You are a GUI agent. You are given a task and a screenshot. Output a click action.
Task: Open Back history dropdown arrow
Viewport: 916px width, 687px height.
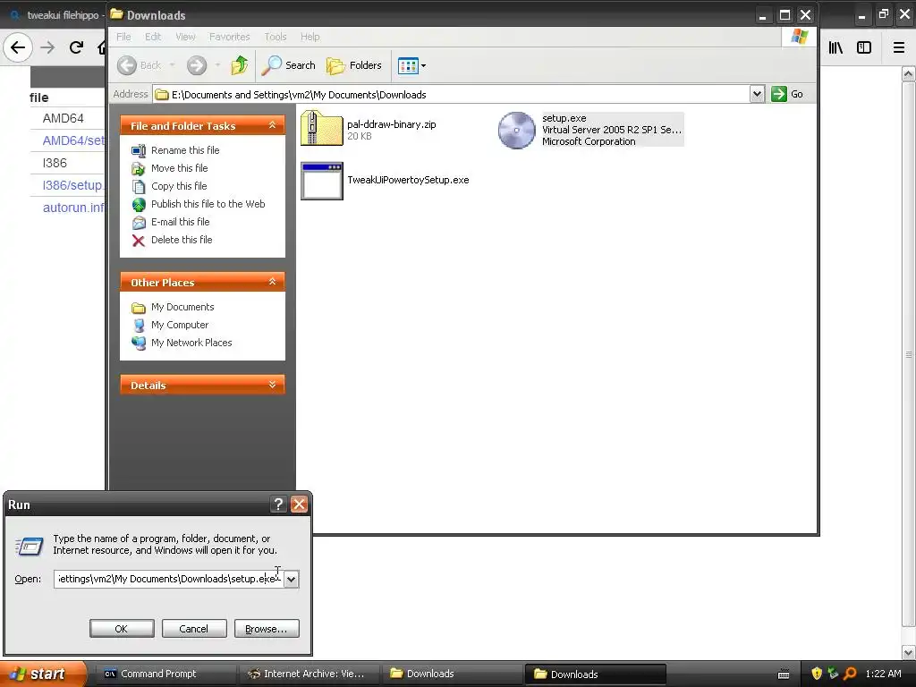coord(173,65)
